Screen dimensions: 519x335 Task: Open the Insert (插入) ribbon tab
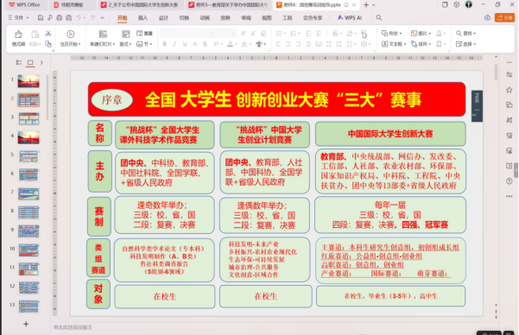pyautogui.click(x=142, y=18)
